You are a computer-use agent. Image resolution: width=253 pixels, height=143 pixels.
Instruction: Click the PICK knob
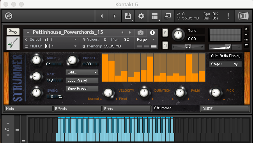216,92
